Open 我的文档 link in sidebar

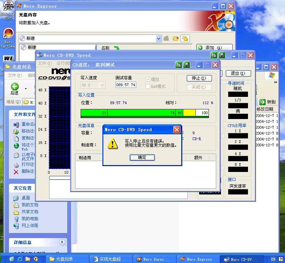(x=30, y=205)
